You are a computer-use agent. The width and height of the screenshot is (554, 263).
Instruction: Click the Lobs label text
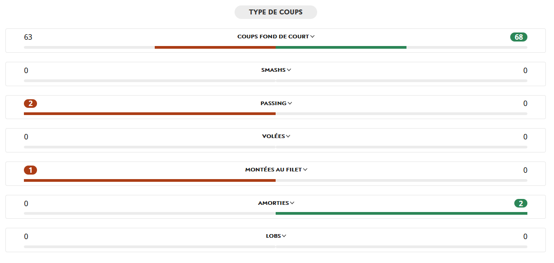click(273, 236)
